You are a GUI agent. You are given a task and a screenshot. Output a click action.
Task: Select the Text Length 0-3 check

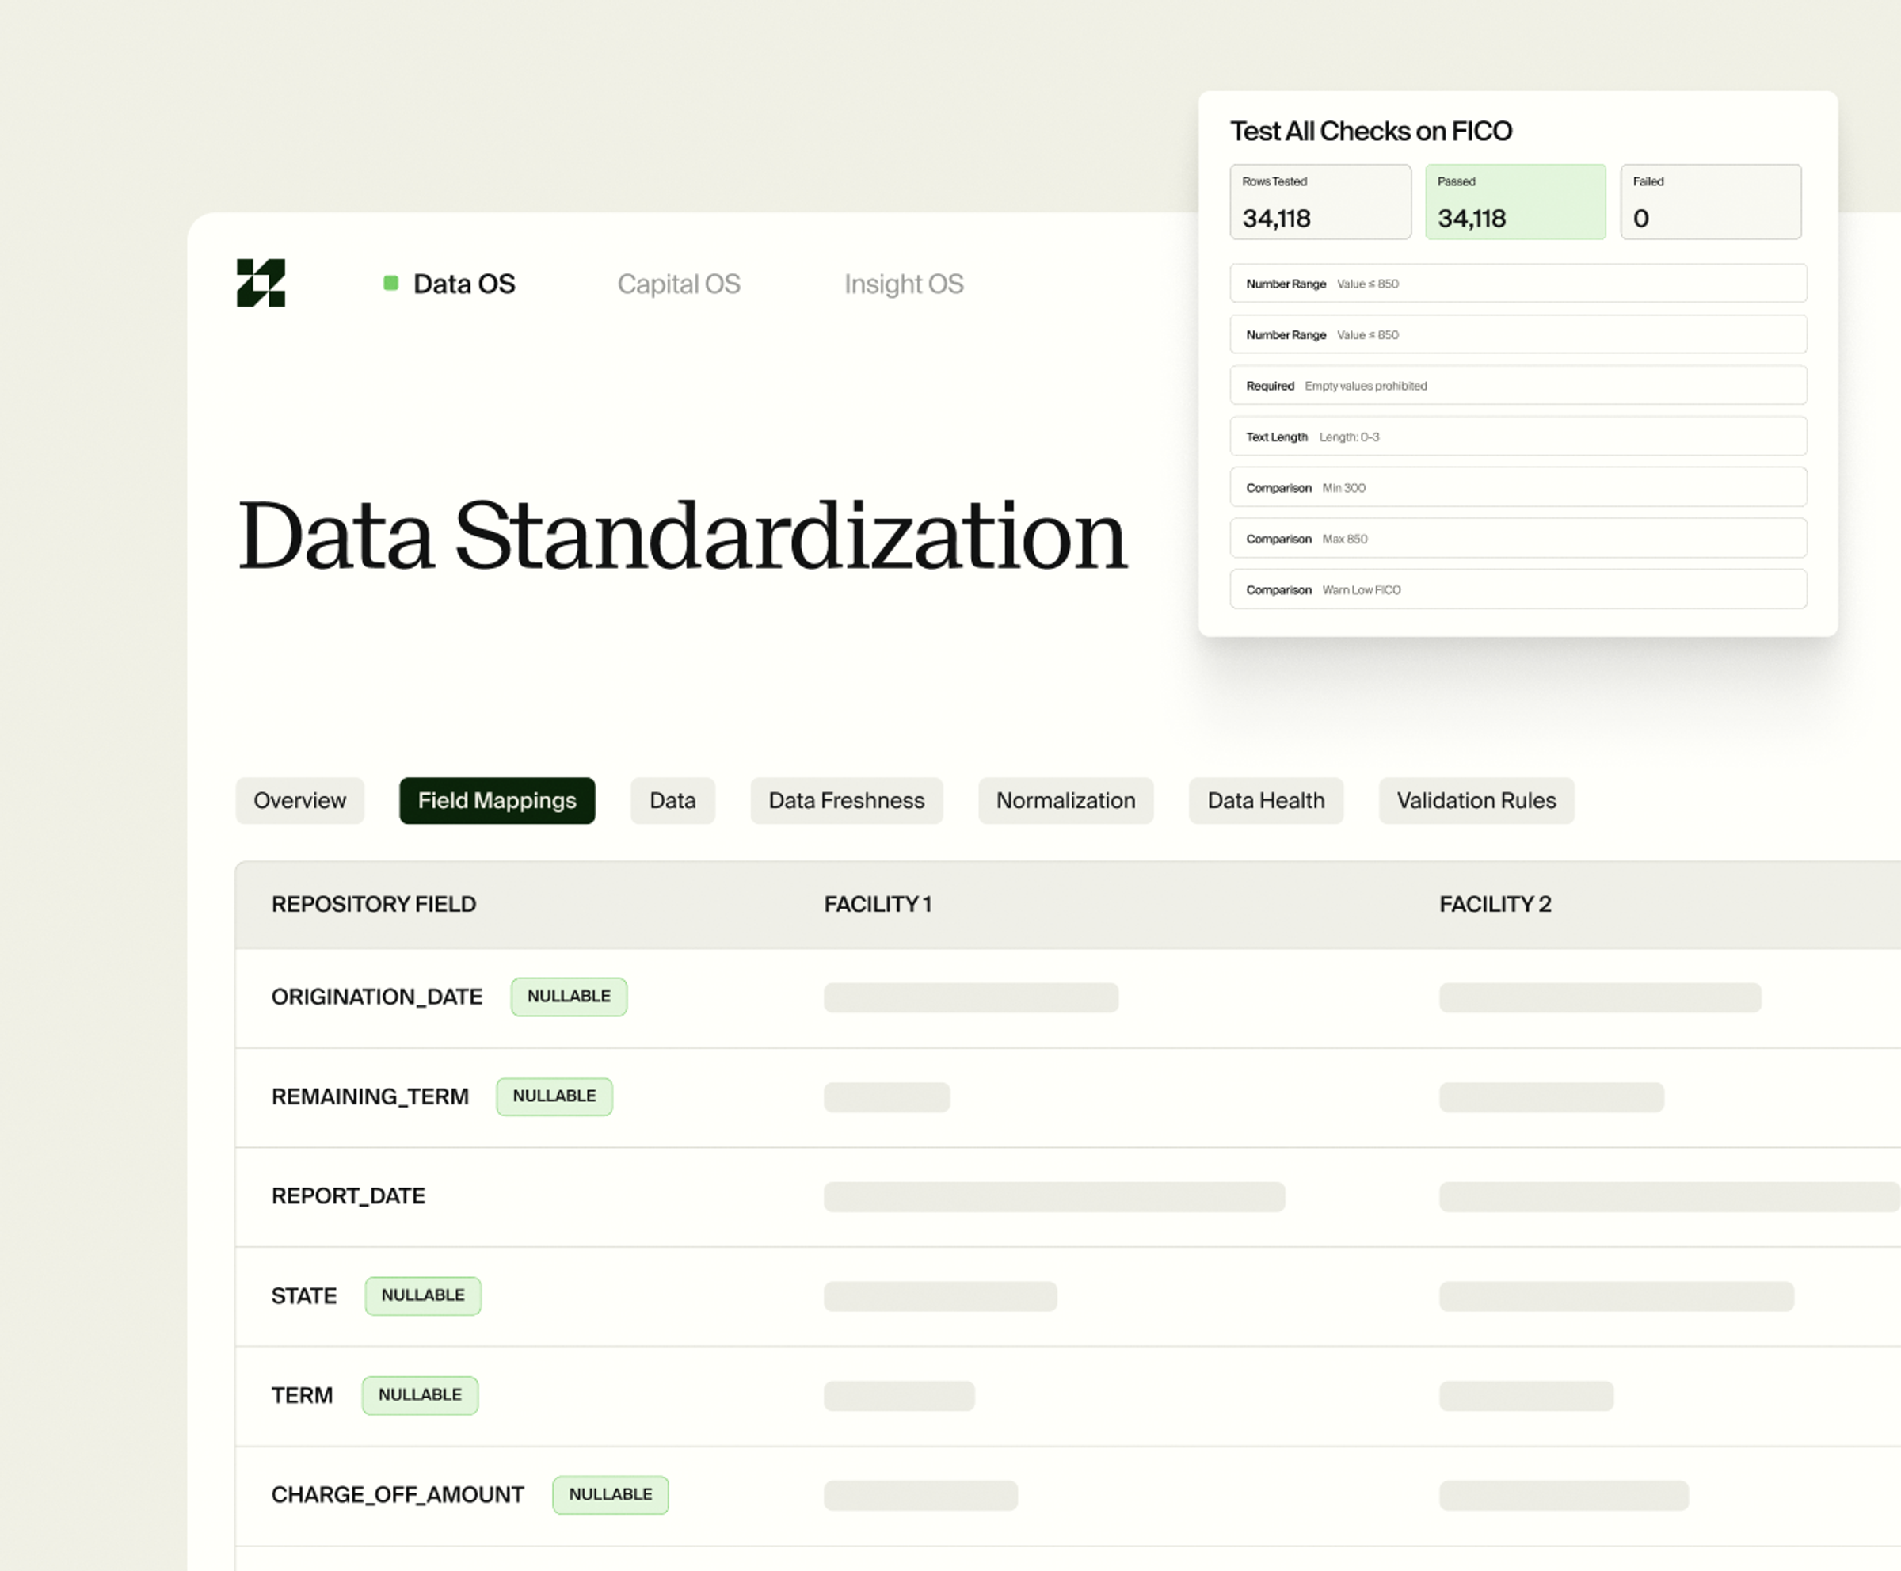tap(1518, 437)
